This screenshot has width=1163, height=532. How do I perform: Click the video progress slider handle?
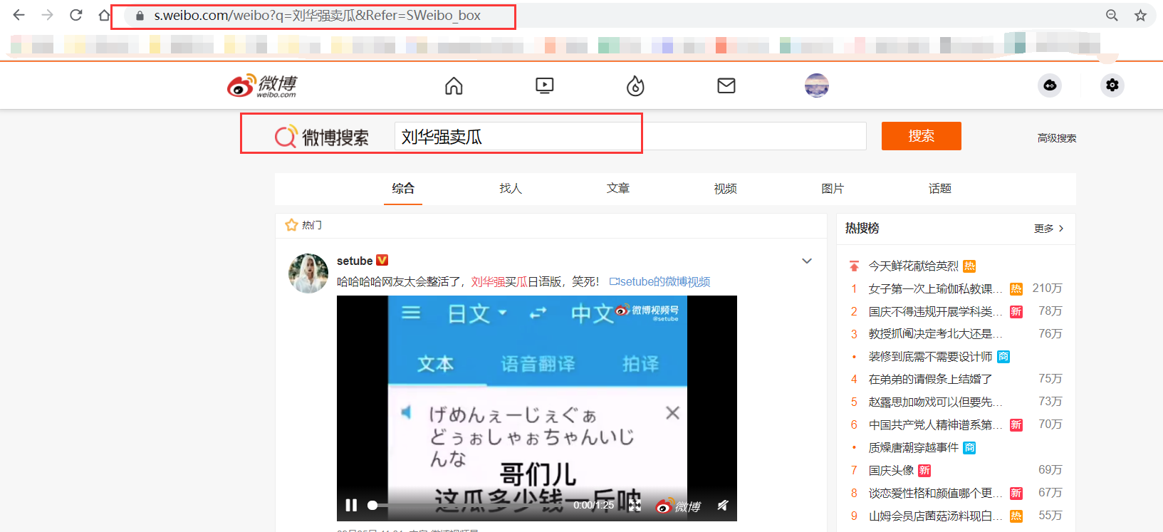click(372, 505)
